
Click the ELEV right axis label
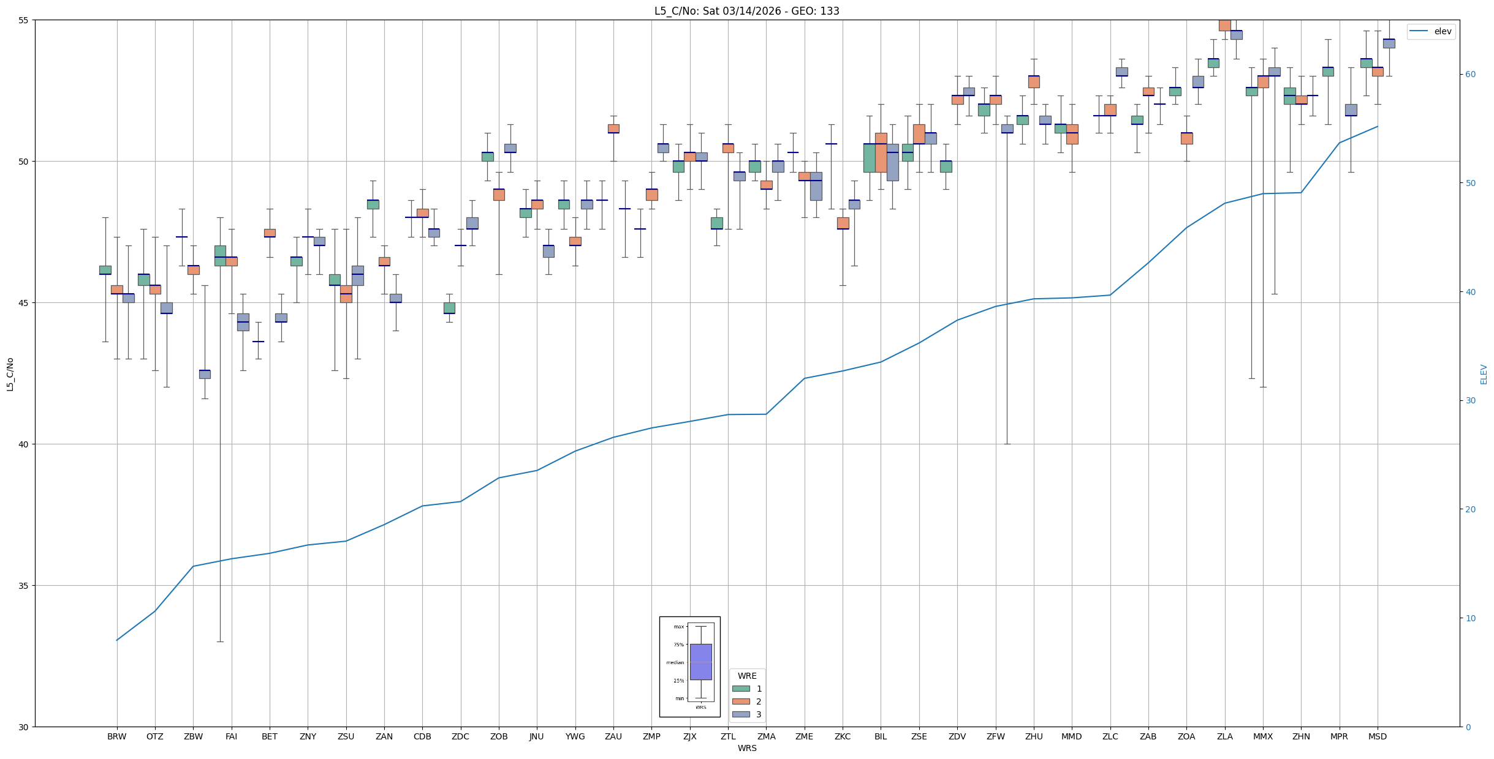click(x=1484, y=374)
